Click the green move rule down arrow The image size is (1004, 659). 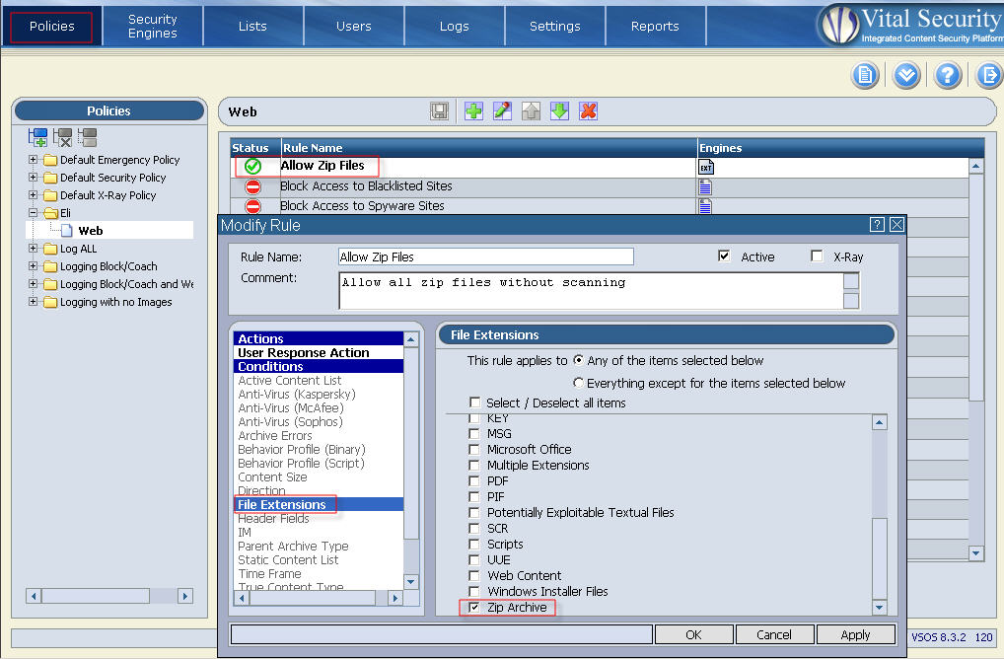pos(559,111)
